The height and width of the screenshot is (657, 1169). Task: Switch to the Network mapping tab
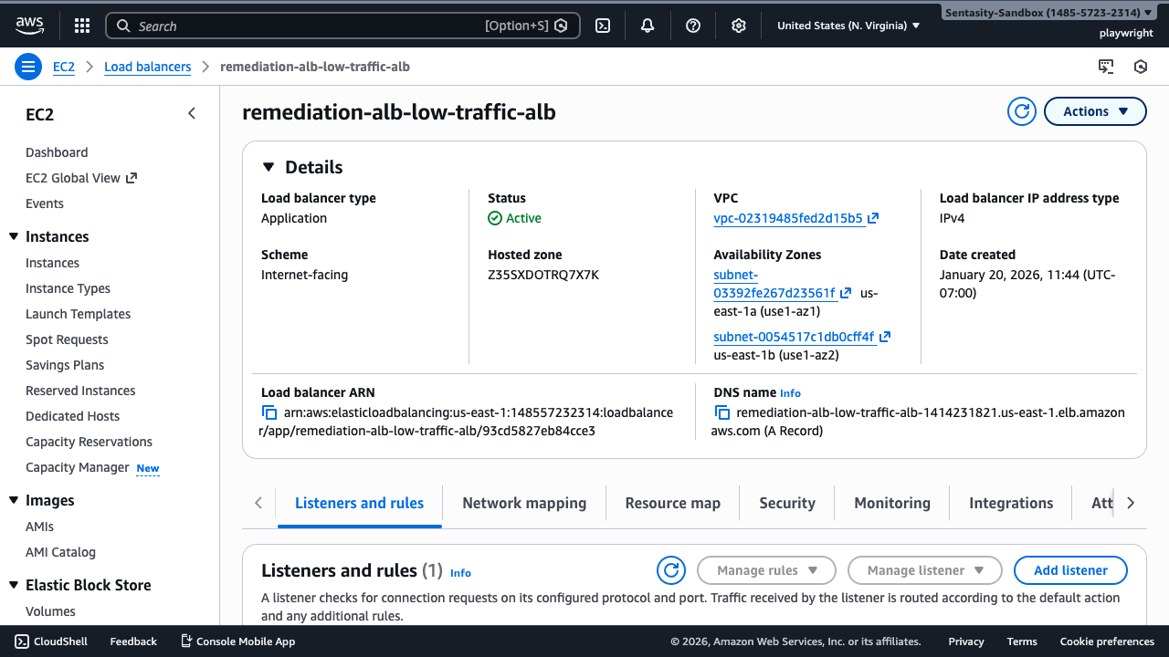[x=524, y=503]
